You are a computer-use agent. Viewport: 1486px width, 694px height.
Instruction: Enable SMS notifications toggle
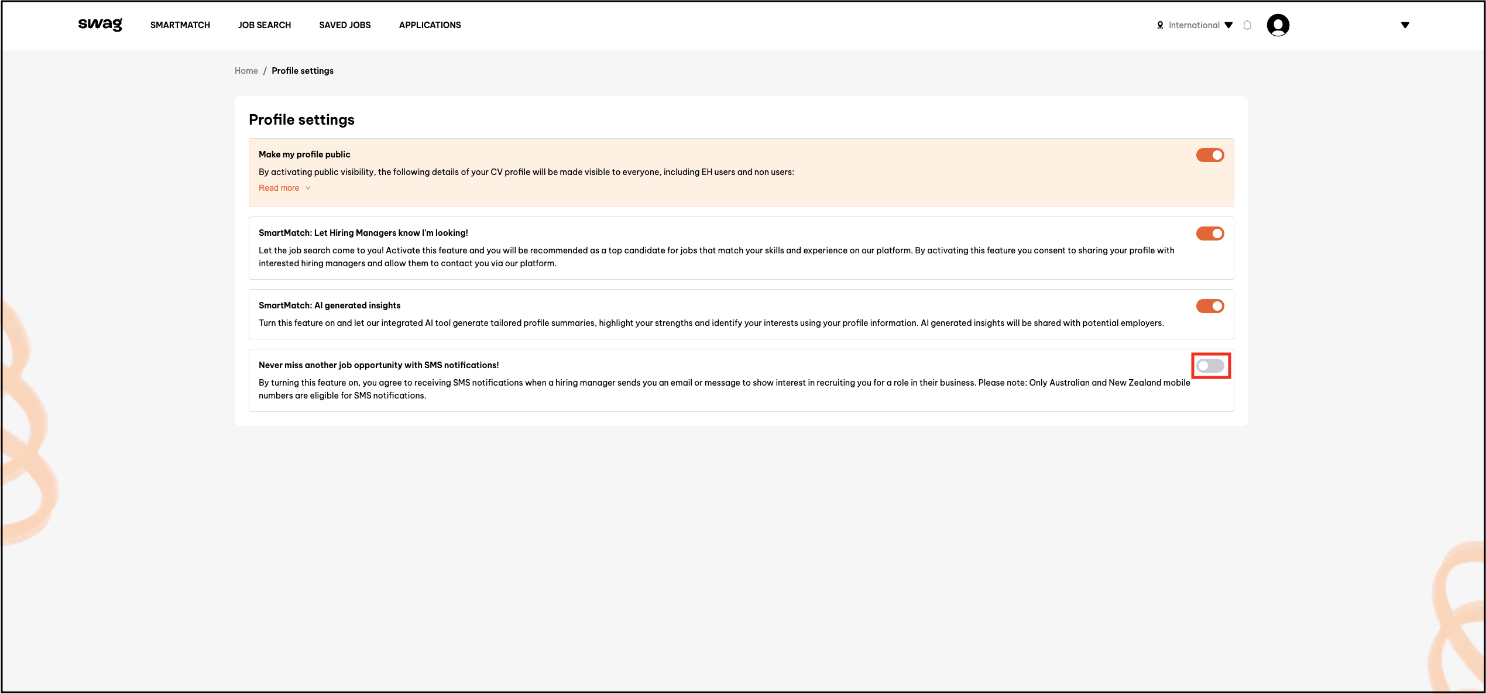pos(1210,366)
